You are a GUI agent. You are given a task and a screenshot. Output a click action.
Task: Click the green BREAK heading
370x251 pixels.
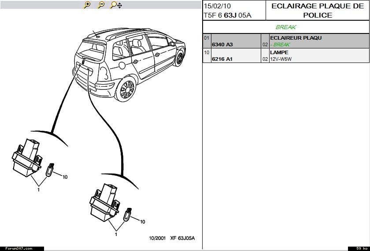[x=286, y=27]
